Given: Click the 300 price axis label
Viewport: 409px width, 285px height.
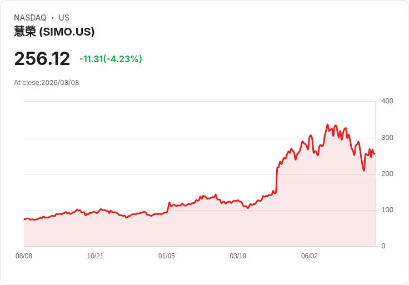Looking at the screenshot, I should tap(387, 138).
